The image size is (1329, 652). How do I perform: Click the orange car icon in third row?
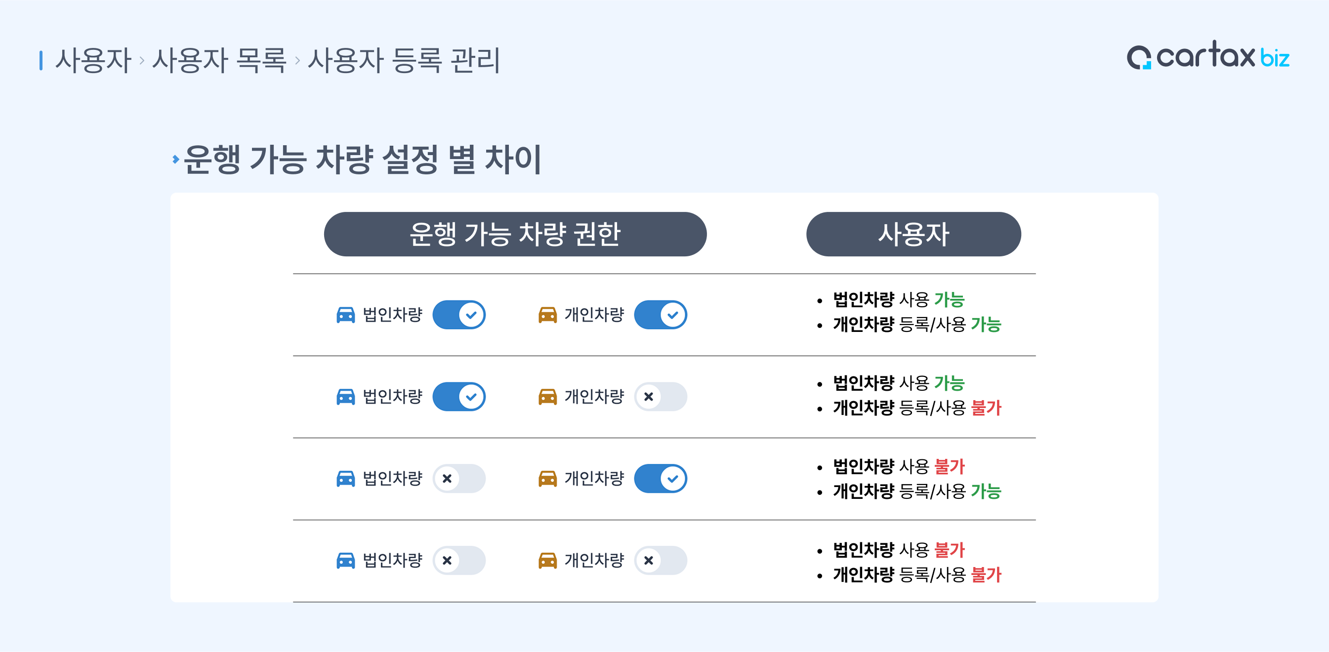pyautogui.click(x=547, y=479)
